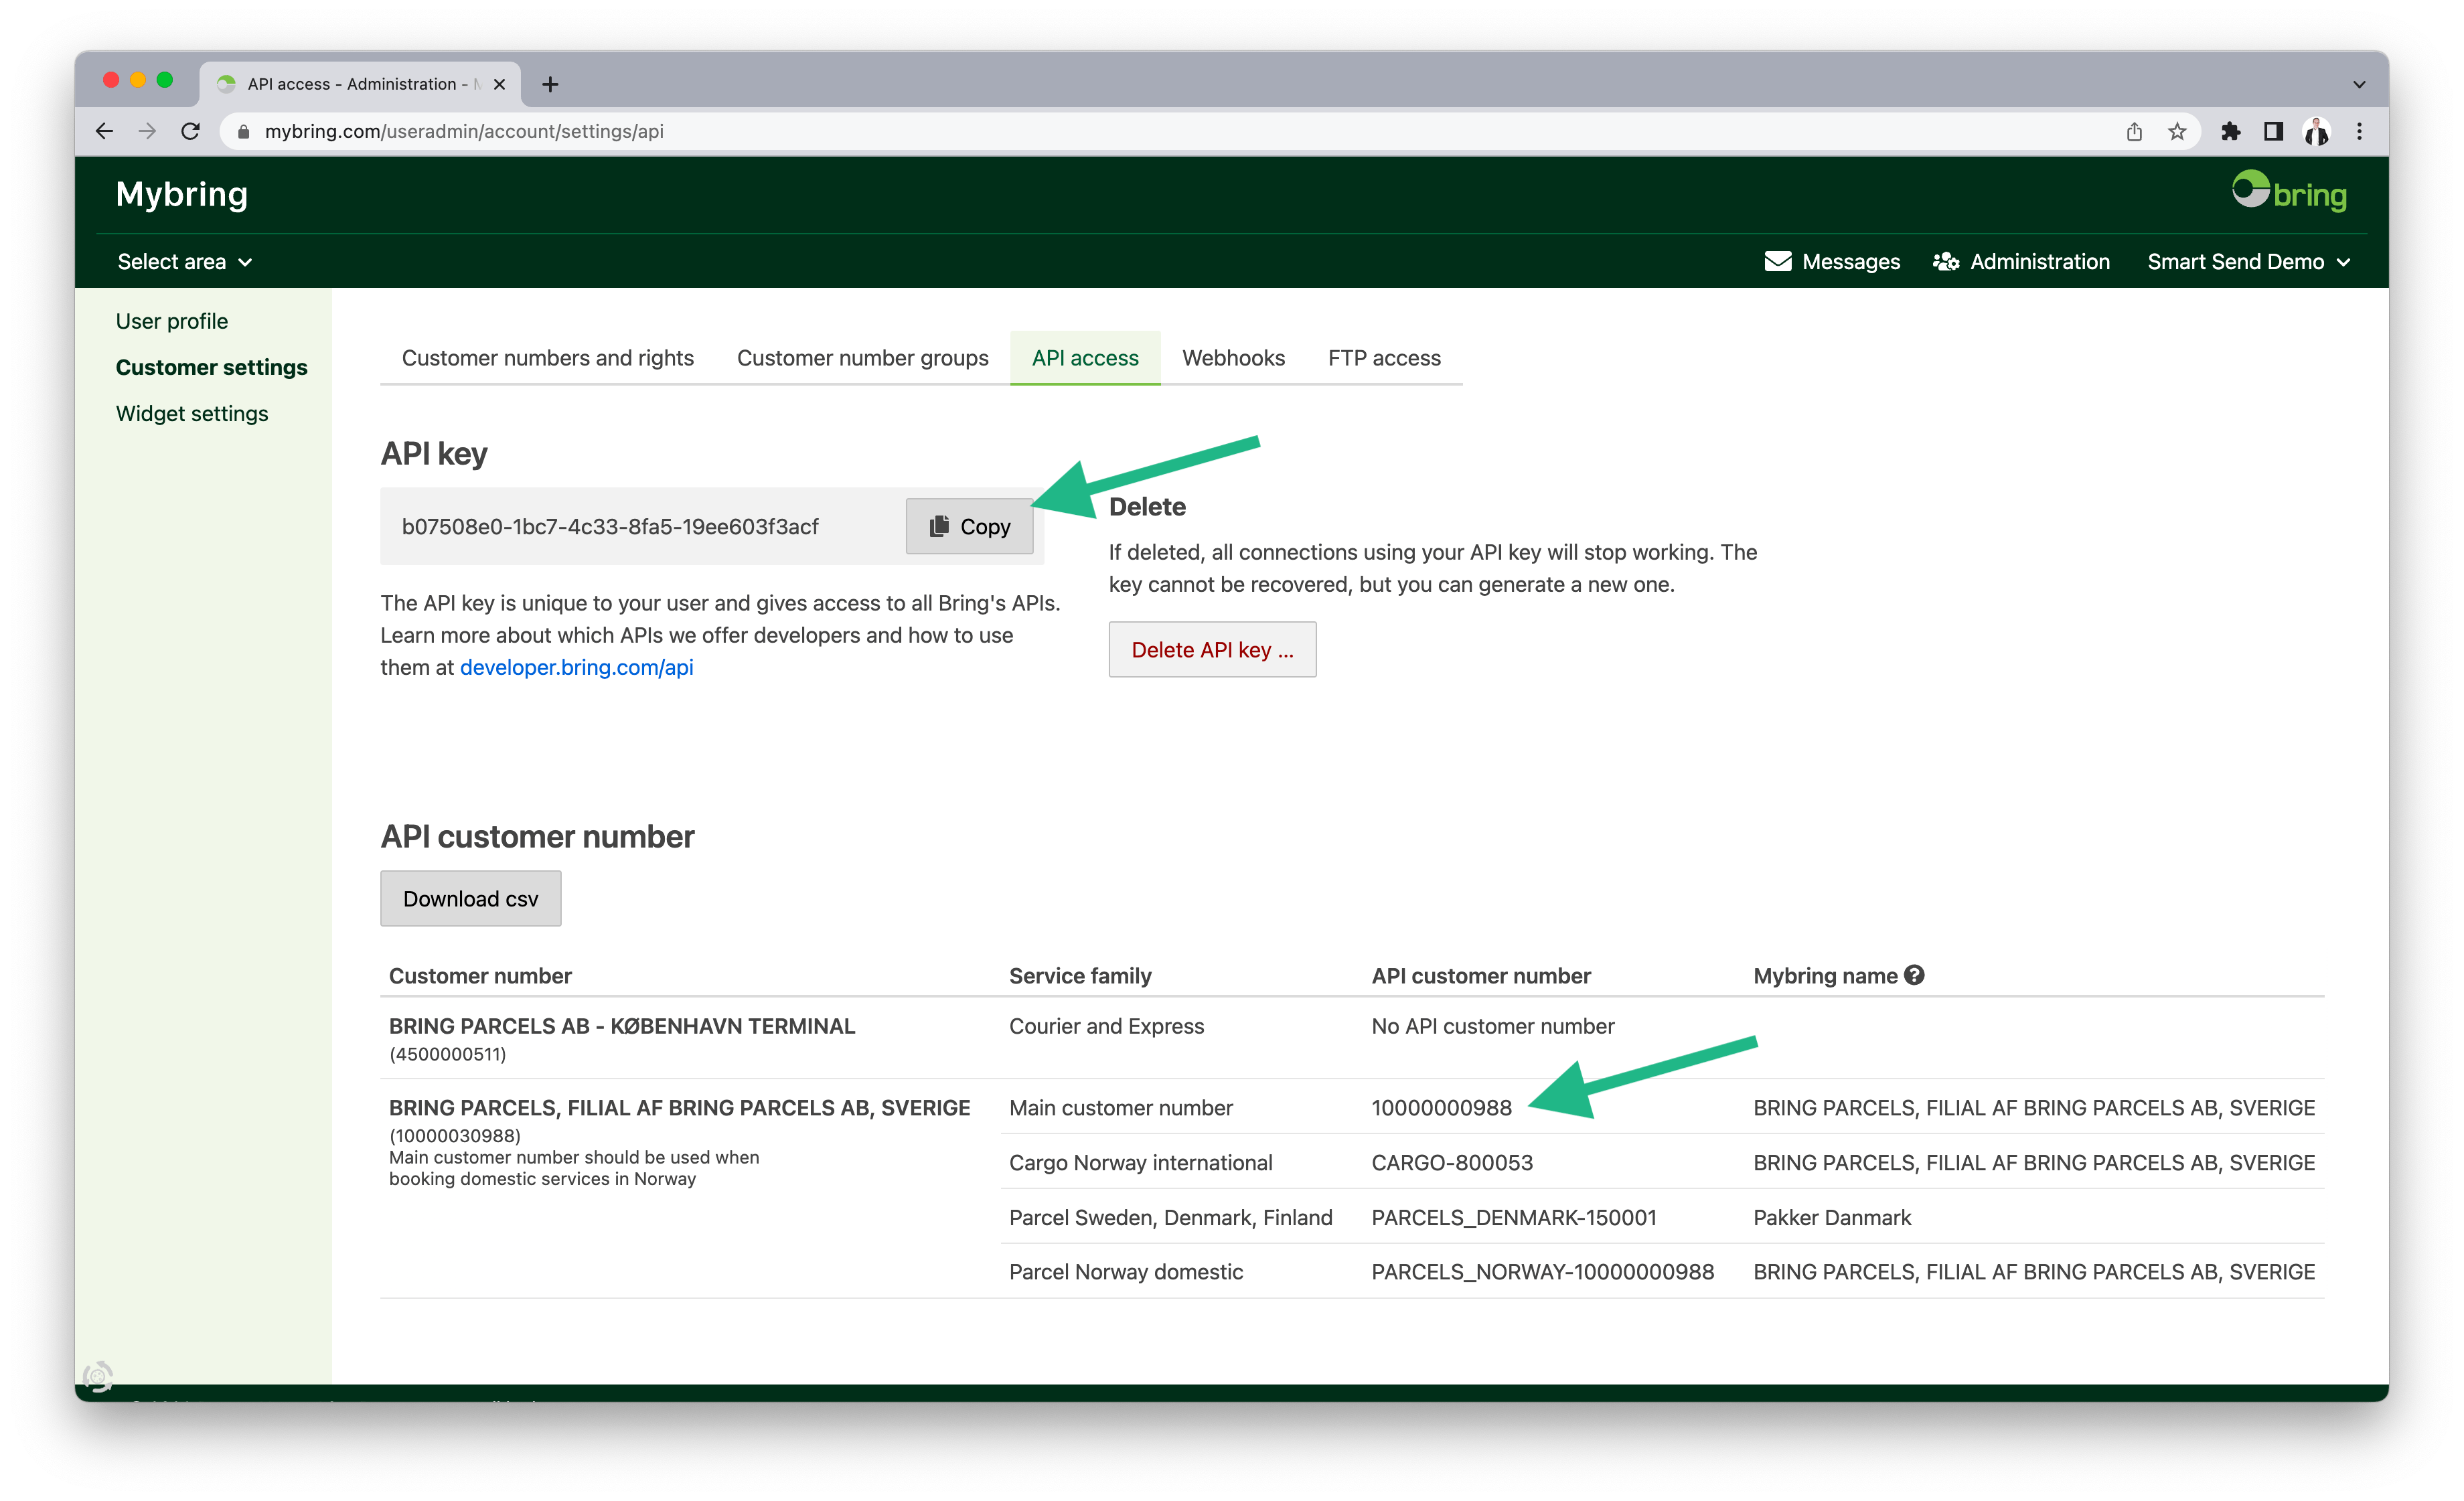Viewport: 2464px width, 1501px height.
Task: Open the Chrome profile avatar
Action: tap(2316, 131)
